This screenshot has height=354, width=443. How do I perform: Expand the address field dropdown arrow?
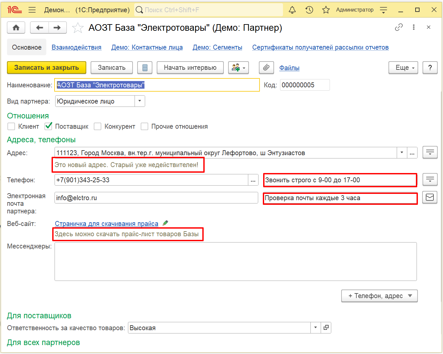point(402,153)
